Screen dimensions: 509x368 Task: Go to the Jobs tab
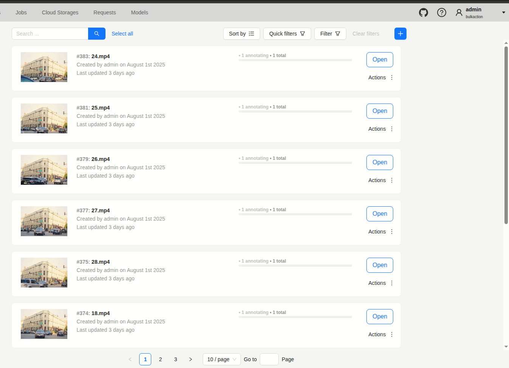[x=21, y=12]
